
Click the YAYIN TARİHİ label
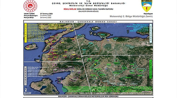tap(29, 14)
